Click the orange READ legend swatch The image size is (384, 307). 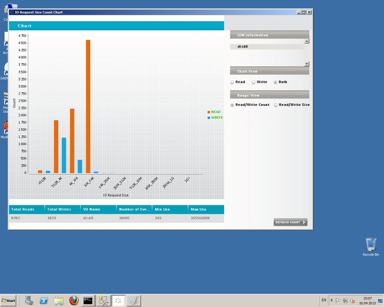(x=209, y=112)
